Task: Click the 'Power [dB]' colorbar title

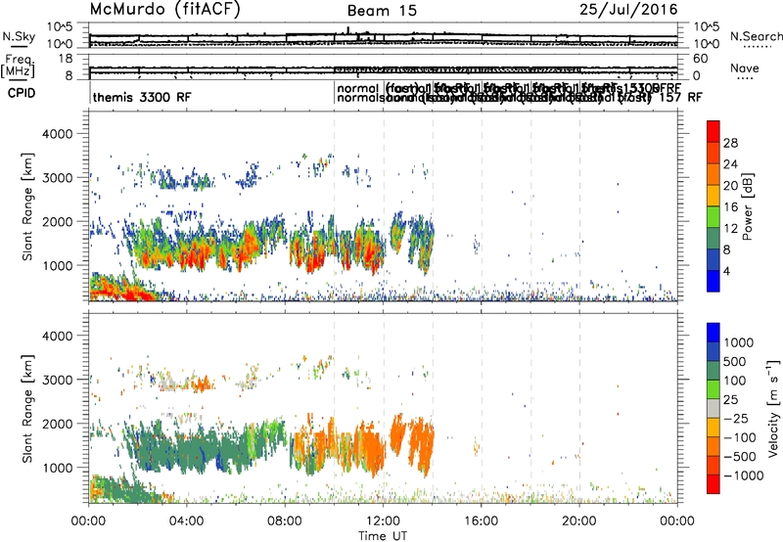Action: [747, 206]
